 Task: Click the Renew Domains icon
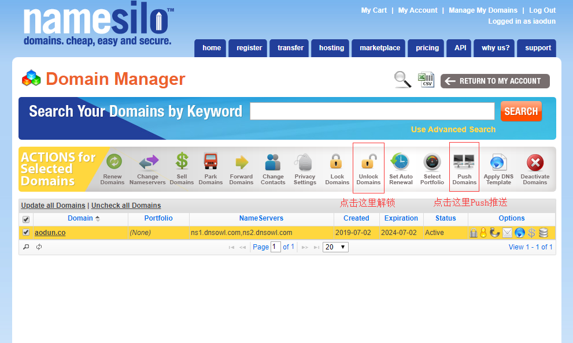click(x=112, y=162)
